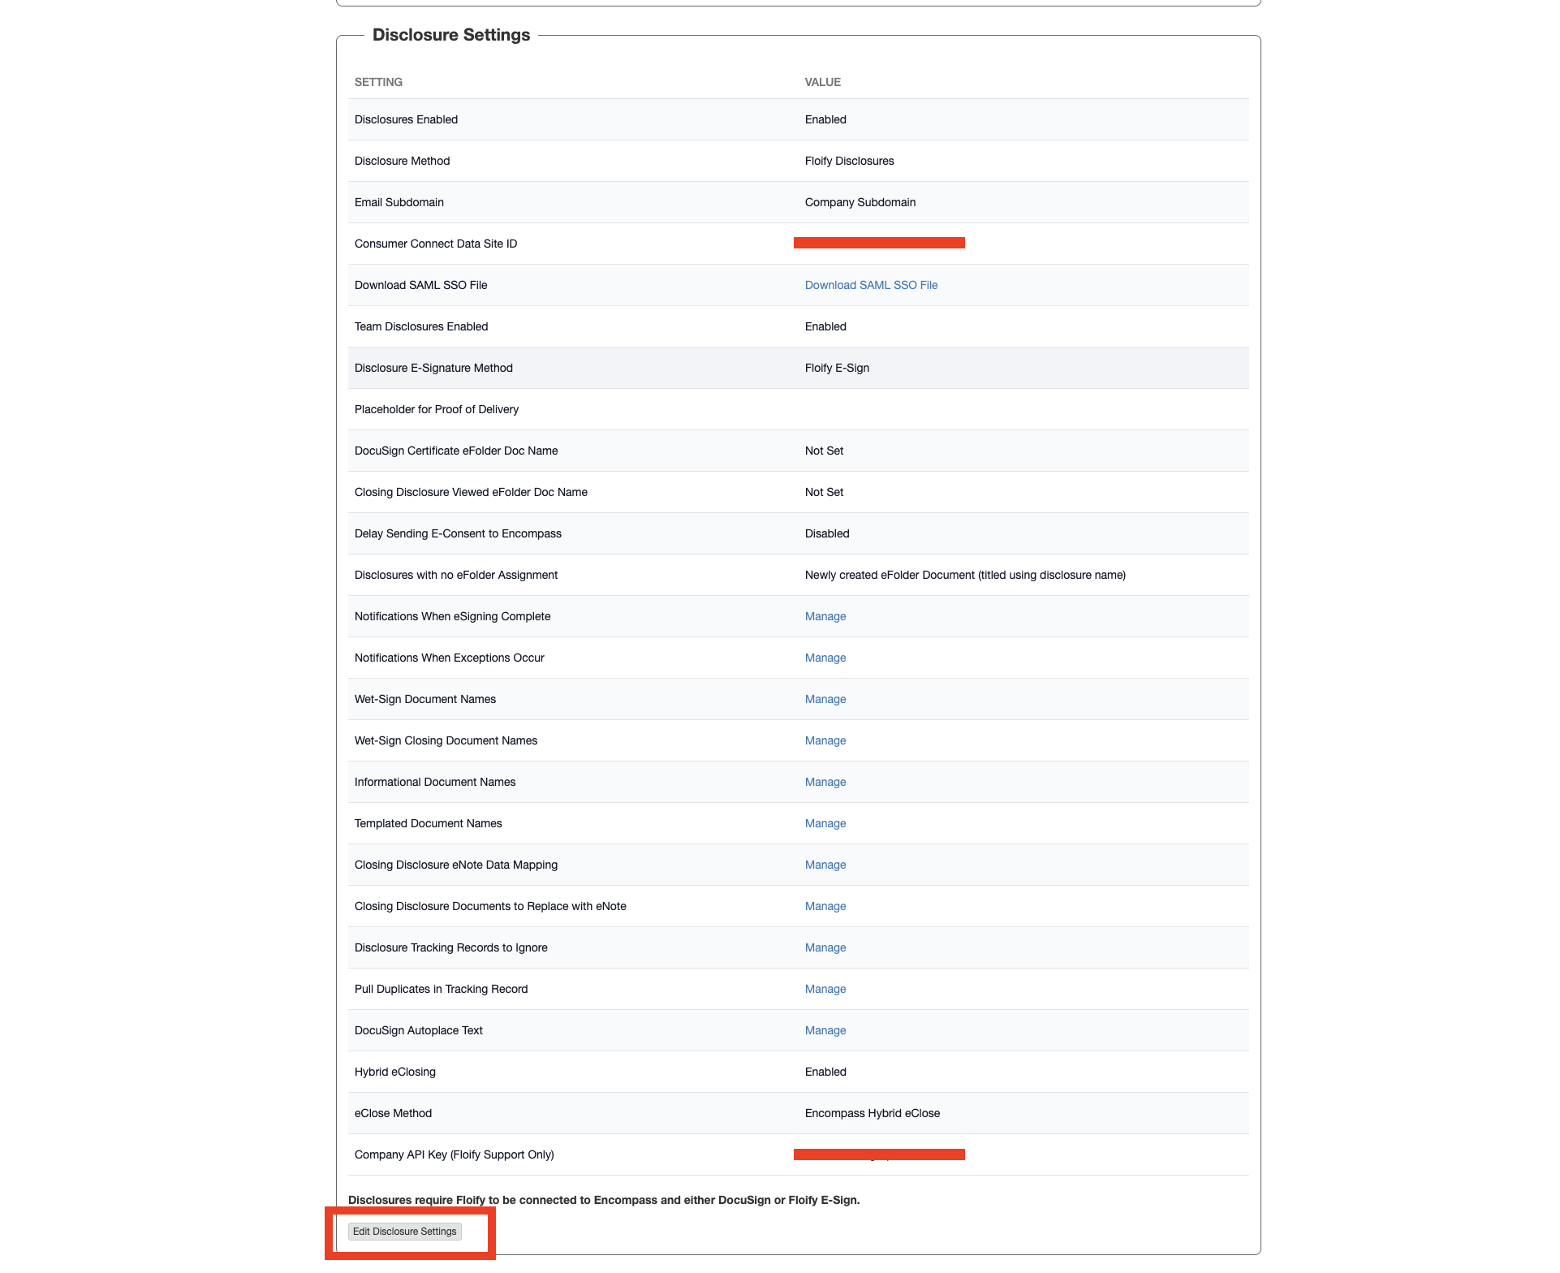Manage Notifications When eSigning Complete
Image resolution: width=1560 pixels, height=1273 pixels.
pos(825,616)
